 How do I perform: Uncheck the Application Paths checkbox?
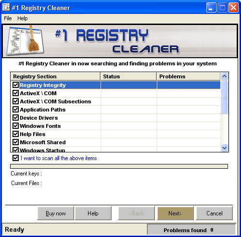coord(15,109)
